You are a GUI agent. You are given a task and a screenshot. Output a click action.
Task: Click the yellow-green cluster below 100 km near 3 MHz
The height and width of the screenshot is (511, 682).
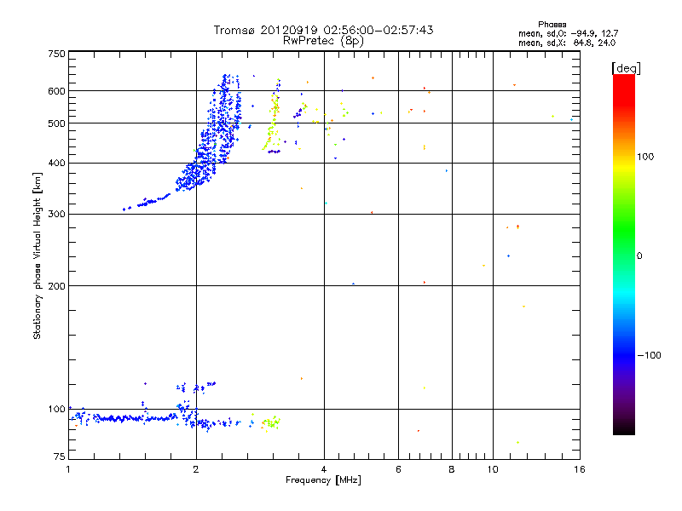(270, 422)
